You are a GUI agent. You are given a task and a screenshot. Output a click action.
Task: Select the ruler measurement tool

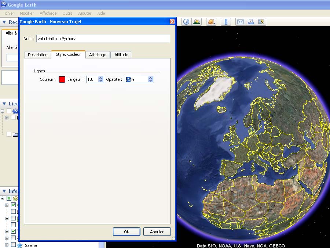[x=225, y=22]
